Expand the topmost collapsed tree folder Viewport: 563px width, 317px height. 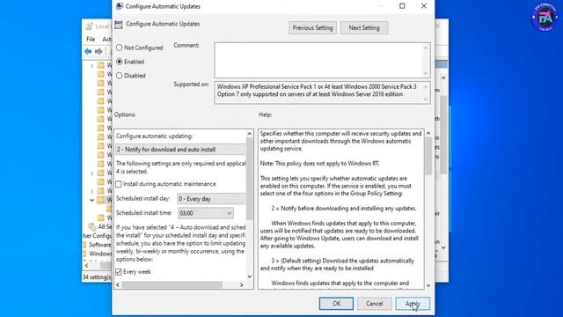[x=91, y=65]
